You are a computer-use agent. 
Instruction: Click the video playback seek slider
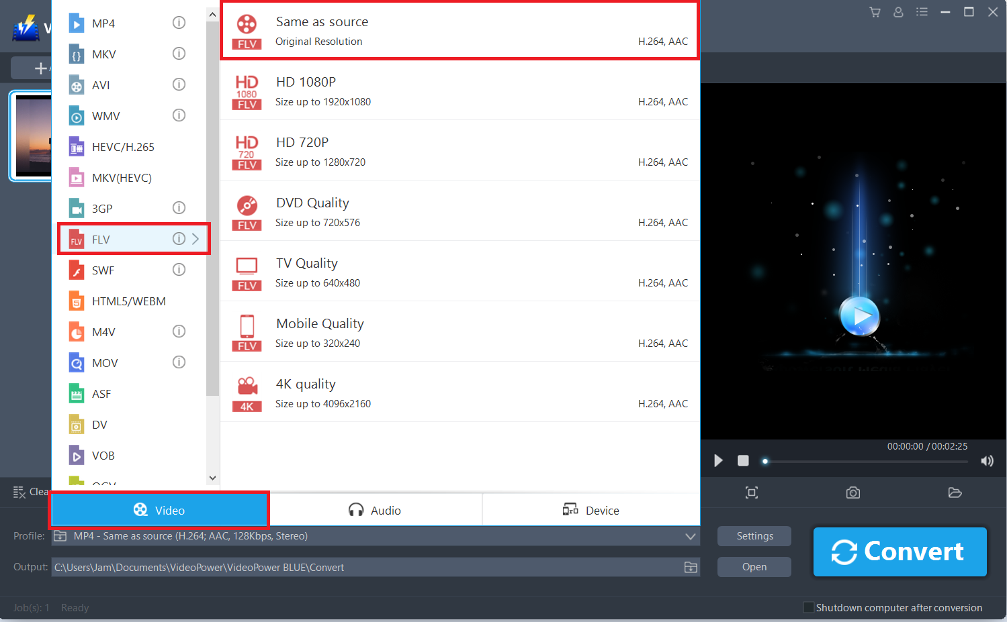pos(865,462)
